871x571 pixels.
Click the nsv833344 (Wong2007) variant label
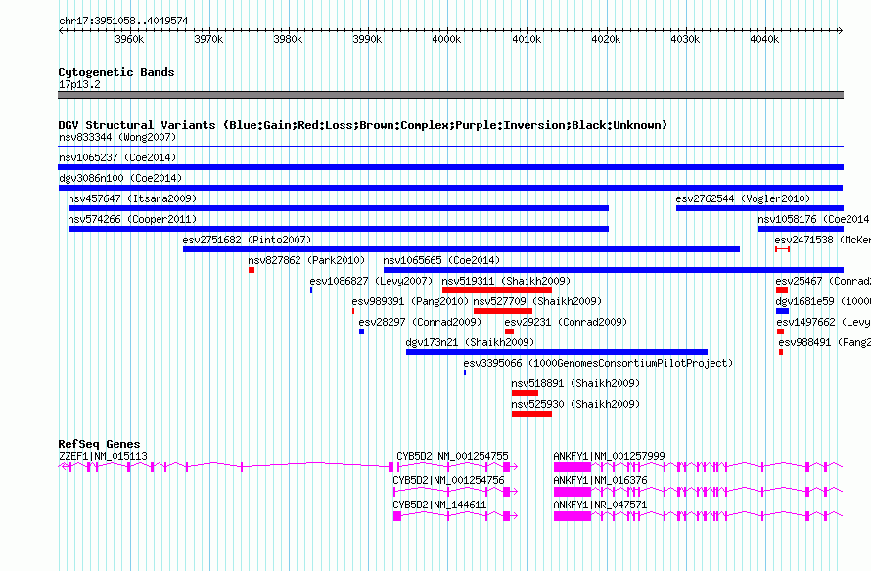coord(117,137)
